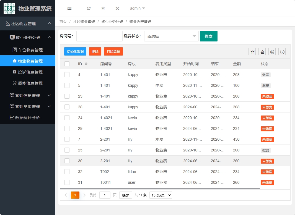Tick the checkbox on row ID 30
This screenshot has width=295, height=215.
pyautogui.click(x=67, y=161)
